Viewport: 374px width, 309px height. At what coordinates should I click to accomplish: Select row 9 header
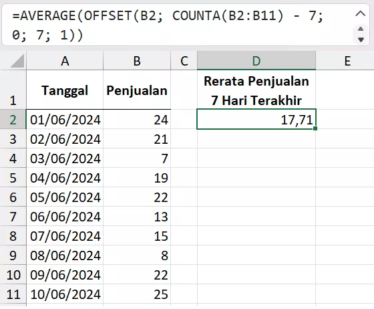pyautogui.click(x=13, y=255)
